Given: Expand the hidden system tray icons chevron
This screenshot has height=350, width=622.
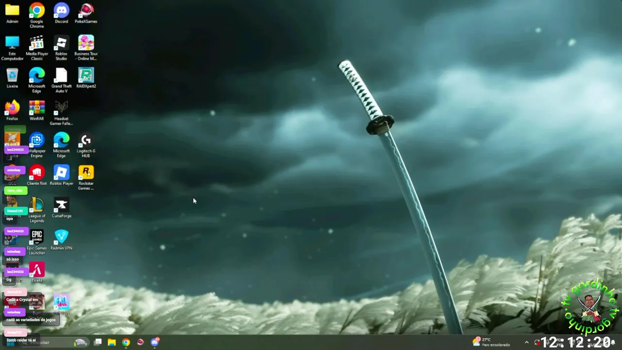Looking at the screenshot, I should click(x=526, y=342).
